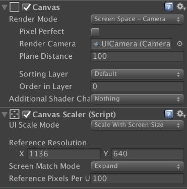Screen dimensions: 187x189
Task: Open Canvas Scaler help reference icon
Action: pos(168,114)
